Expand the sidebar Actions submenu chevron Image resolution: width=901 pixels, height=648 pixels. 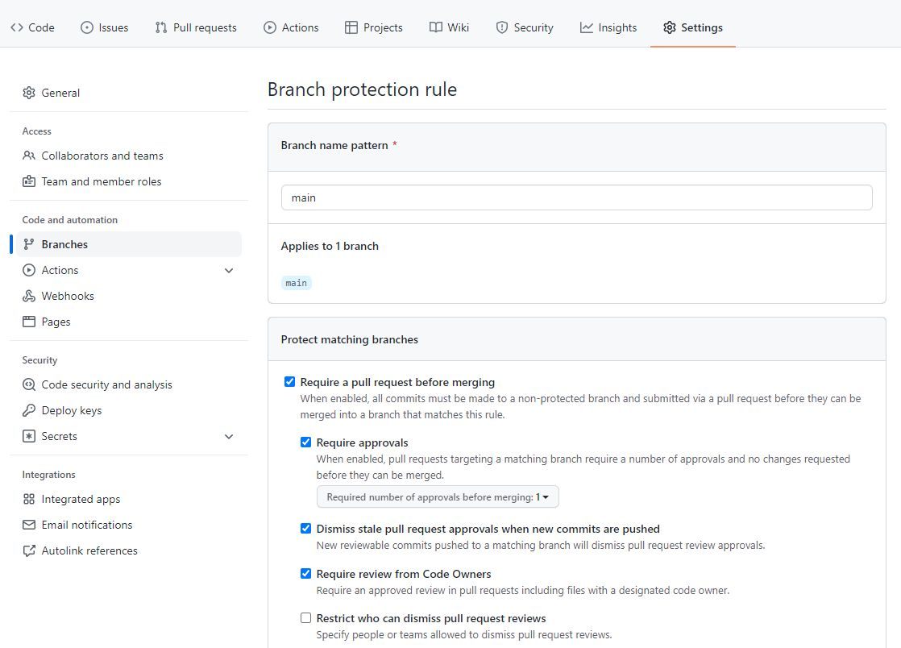click(x=229, y=271)
